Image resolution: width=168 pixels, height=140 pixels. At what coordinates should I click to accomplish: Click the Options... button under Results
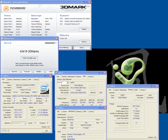84,42
